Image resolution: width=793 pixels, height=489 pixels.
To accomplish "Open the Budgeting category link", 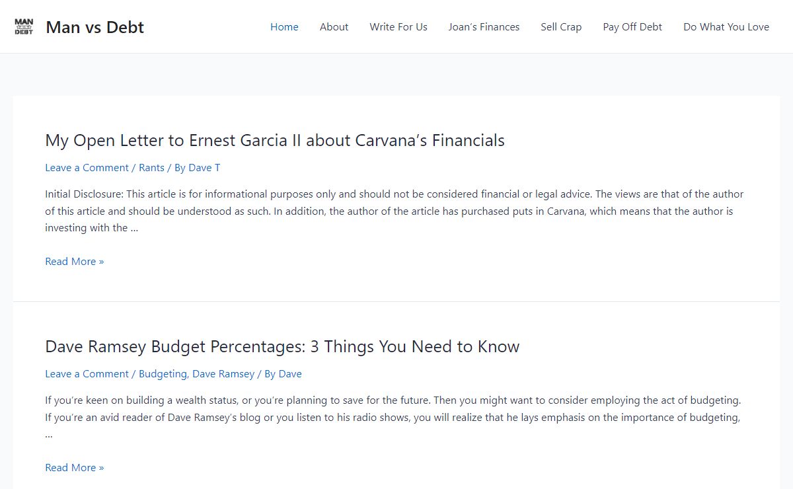I will 163,374.
